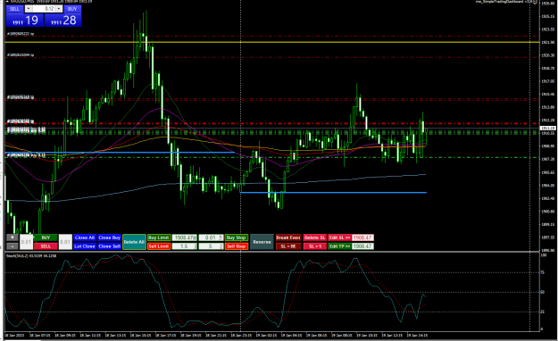Click the Edit SL >> button
The image size is (558, 341).
point(339,237)
